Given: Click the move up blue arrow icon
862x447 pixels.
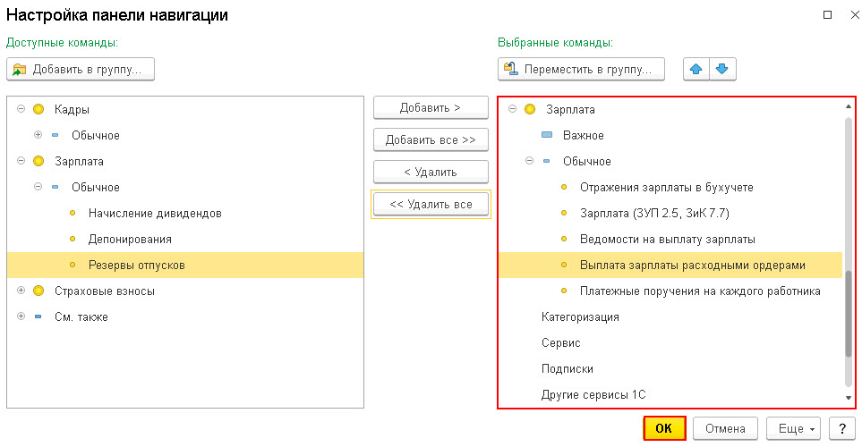Looking at the screenshot, I should 696,69.
